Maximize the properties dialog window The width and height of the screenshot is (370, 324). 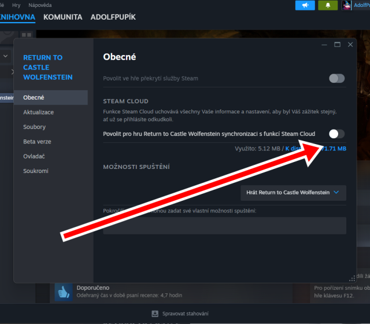[x=337, y=45]
